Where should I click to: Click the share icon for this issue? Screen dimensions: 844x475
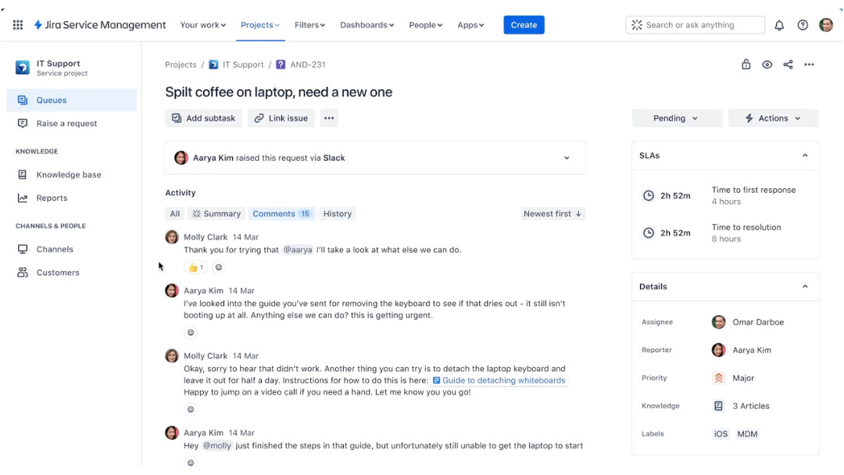coord(788,65)
